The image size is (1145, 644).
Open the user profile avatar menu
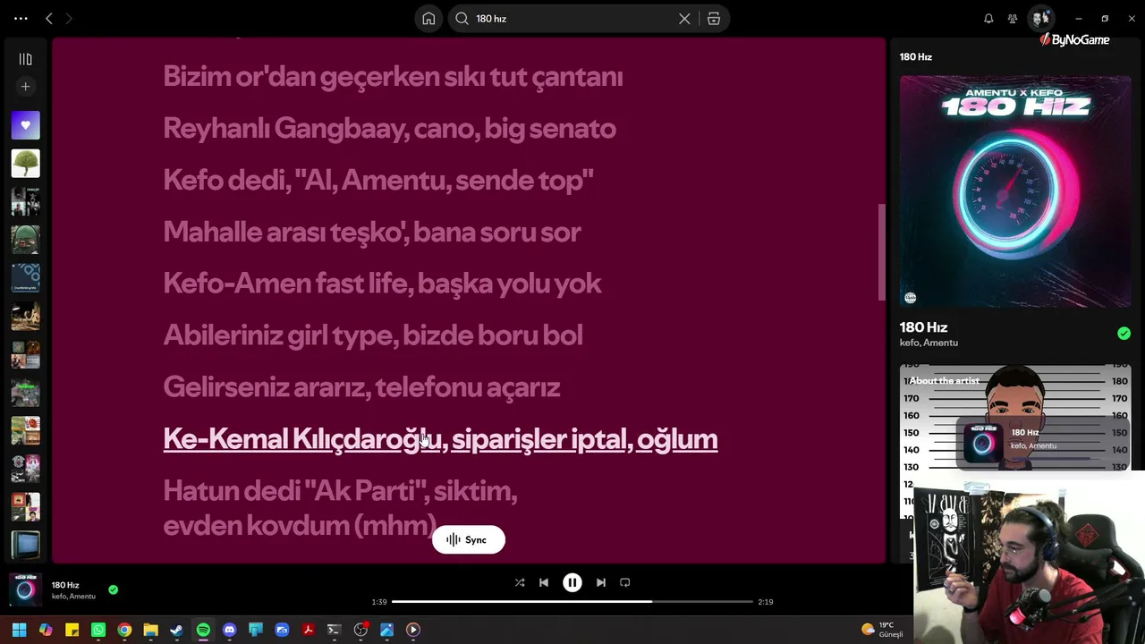[1040, 18]
